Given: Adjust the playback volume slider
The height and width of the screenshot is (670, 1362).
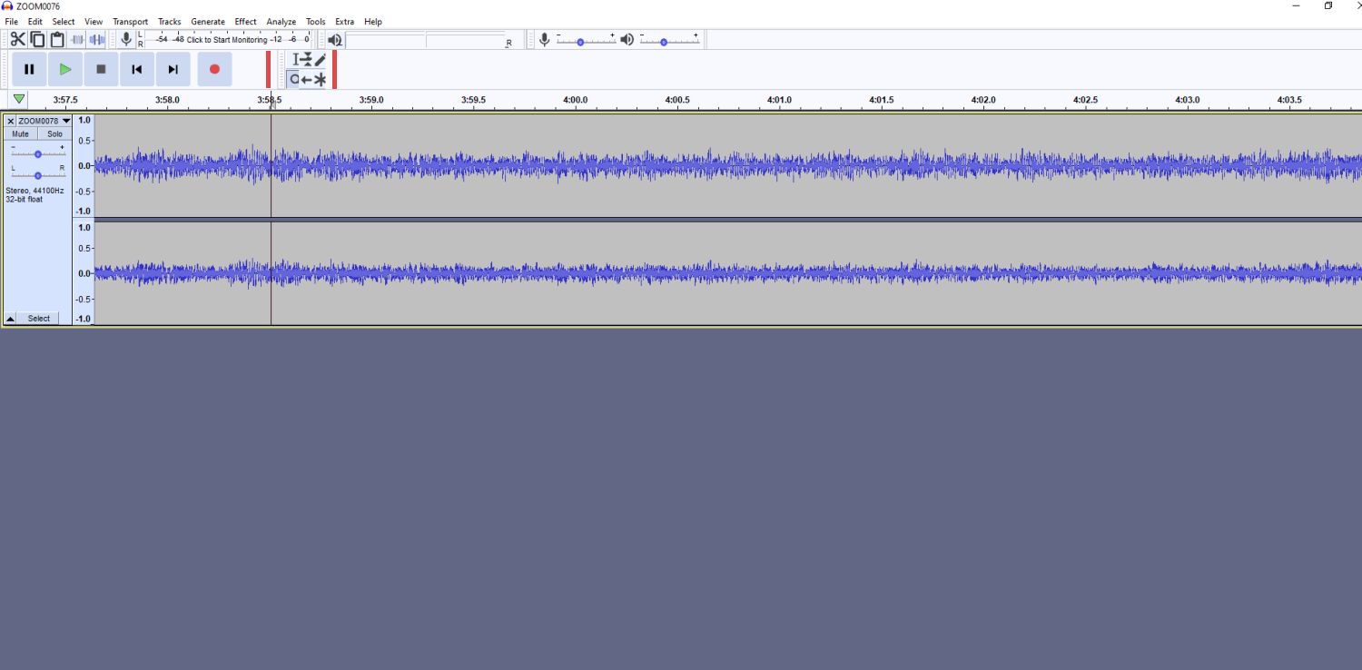Looking at the screenshot, I should 669,41.
